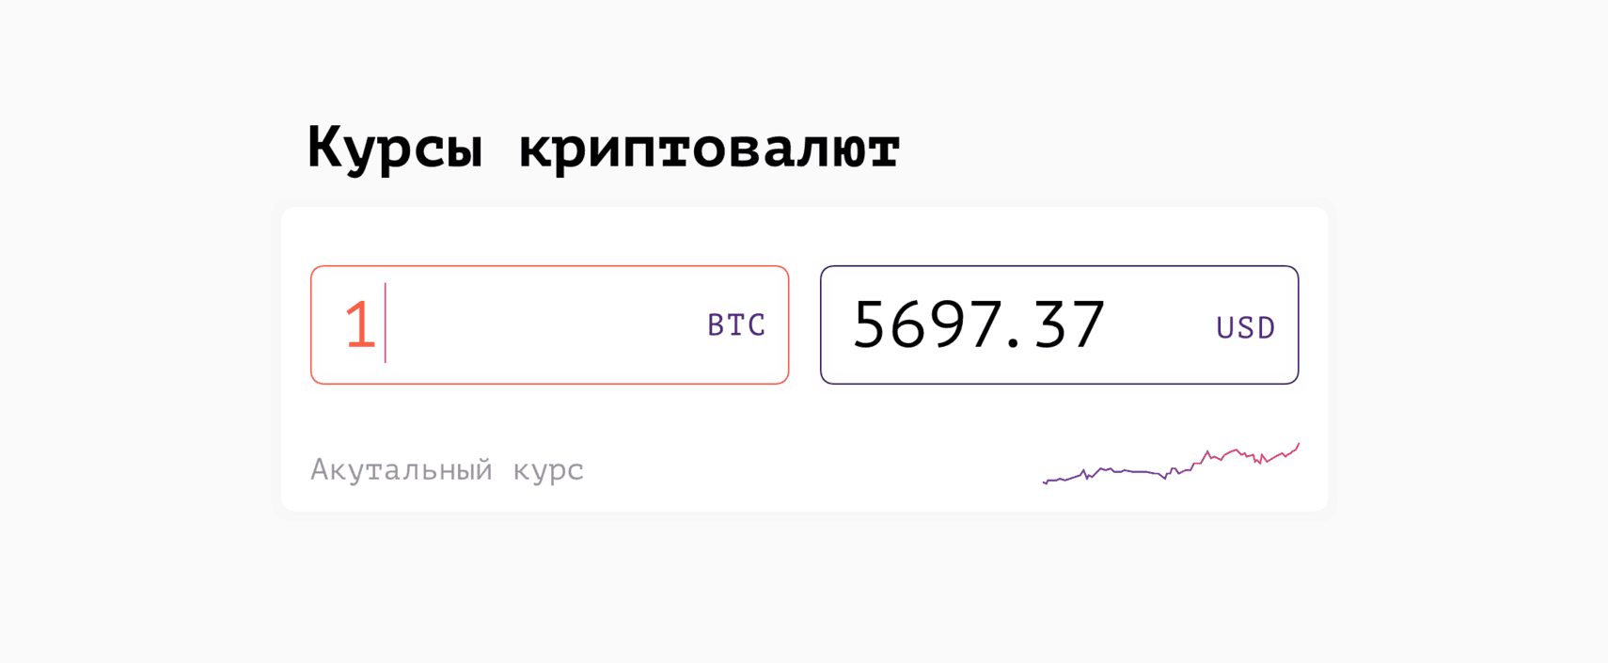Select the BTC currency label
The width and height of the screenshot is (1608, 663).
tap(736, 325)
